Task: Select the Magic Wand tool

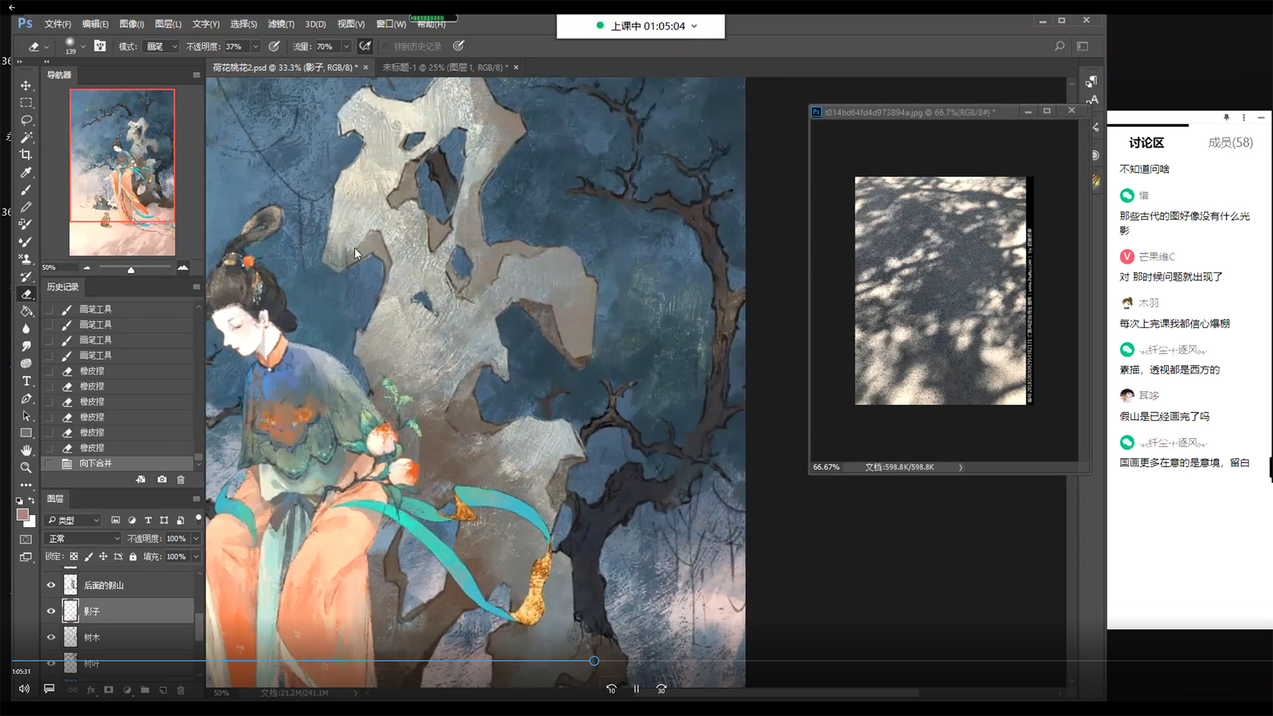Action: (x=26, y=137)
